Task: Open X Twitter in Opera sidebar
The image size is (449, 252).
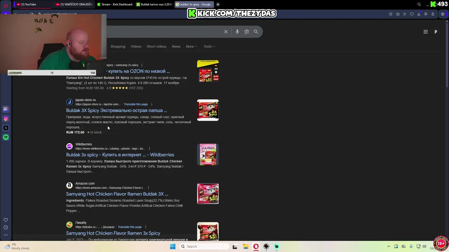Action: 6,128
